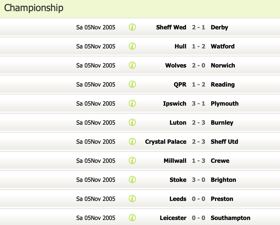
Task: Click info icon for Crystal Palace match
Action: pyautogui.click(x=132, y=142)
